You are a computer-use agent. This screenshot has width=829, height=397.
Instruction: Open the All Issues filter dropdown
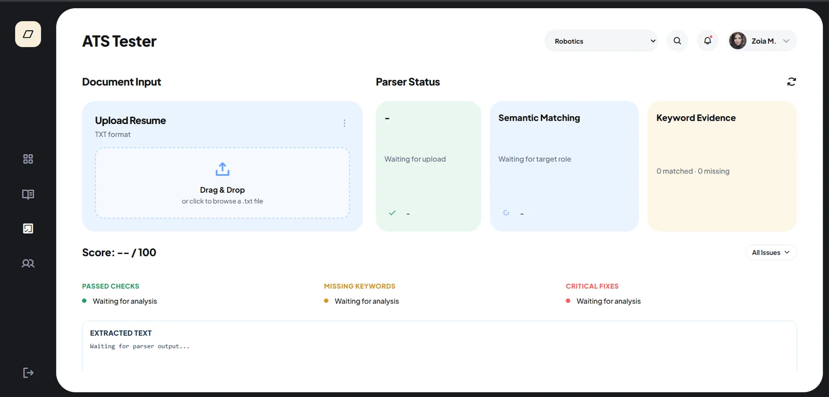[771, 252]
